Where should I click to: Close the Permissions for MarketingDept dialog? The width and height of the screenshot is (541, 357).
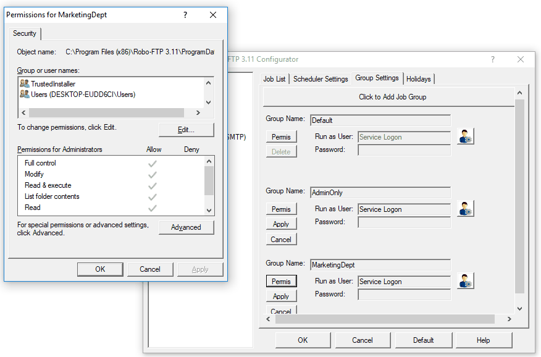(213, 15)
